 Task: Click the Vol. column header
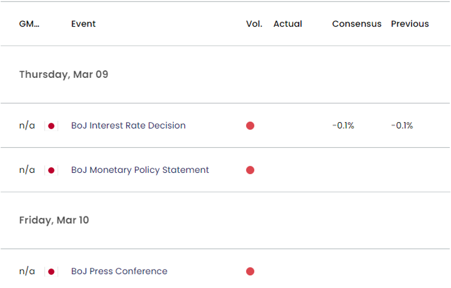(254, 24)
